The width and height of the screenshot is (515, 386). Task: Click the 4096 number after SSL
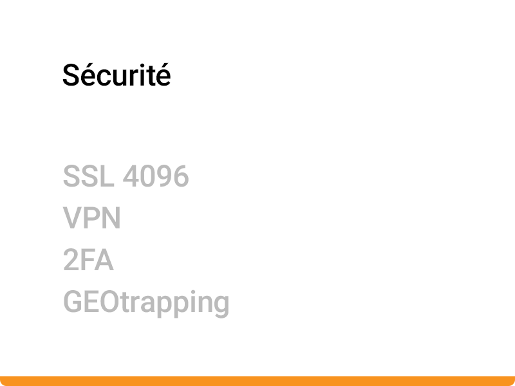pyautogui.click(x=156, y=176)
